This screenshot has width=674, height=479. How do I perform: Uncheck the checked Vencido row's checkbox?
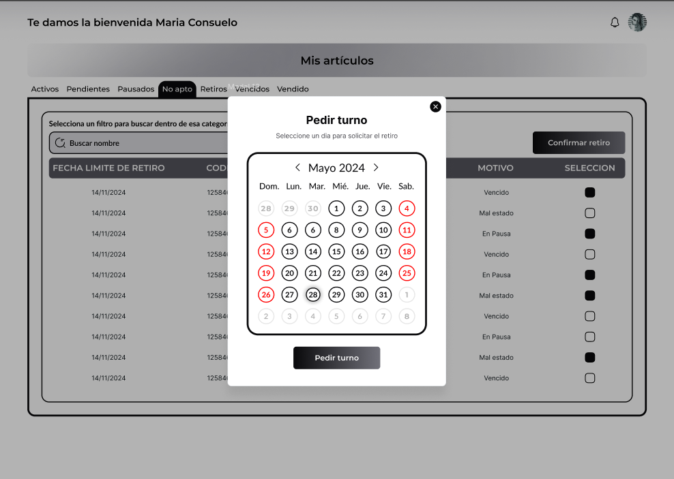[x=589, y=192]
